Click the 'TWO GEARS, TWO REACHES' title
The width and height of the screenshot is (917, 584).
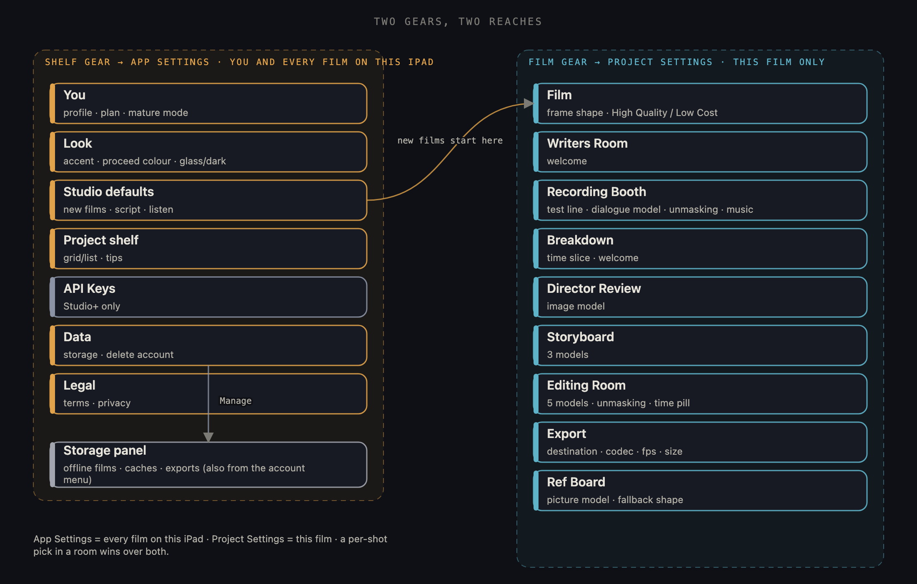point(458,22)
